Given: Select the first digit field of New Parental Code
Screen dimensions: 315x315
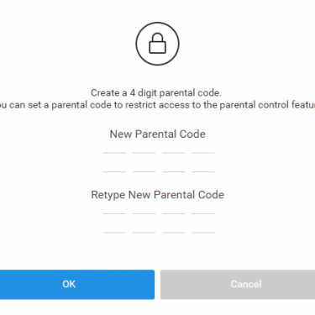Looking at the screenshot, I should coord(114,162).
